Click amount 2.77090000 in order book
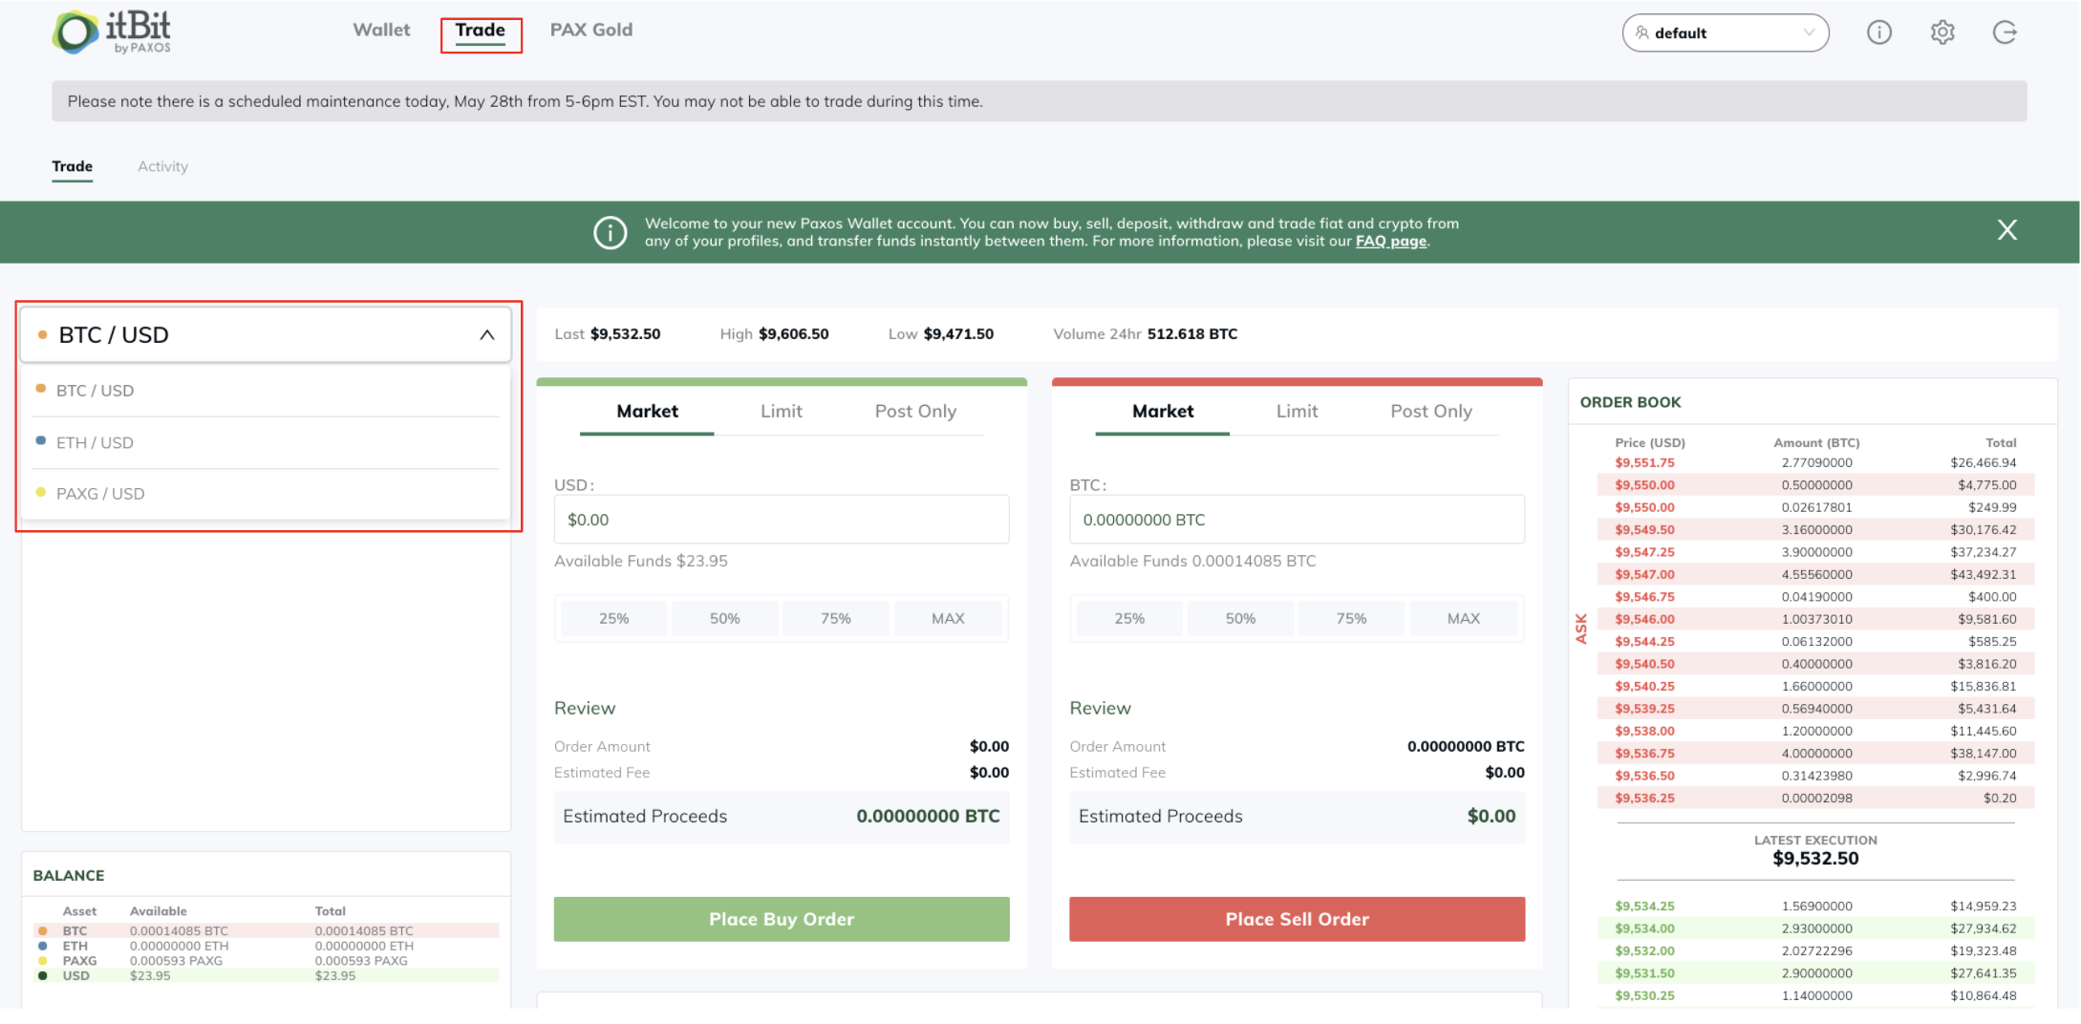2081x1024 pixels. 1816,463
